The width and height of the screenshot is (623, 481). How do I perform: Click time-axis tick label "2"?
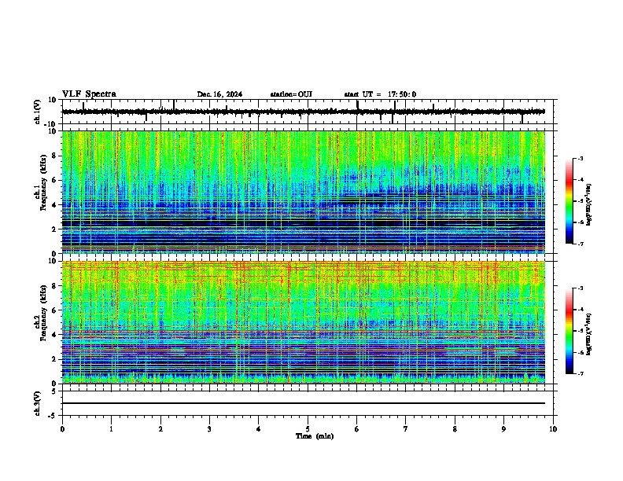click(160, 429)
